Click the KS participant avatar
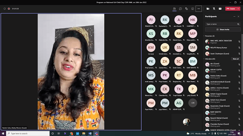 pyautogui.click(x=151, y=34)
